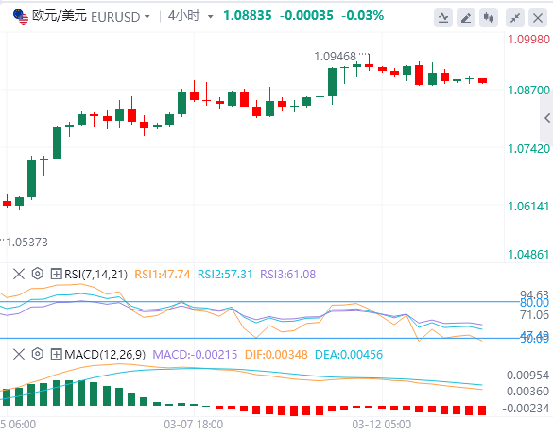Expand the side panel arrow on right edge

coord(547,118)
